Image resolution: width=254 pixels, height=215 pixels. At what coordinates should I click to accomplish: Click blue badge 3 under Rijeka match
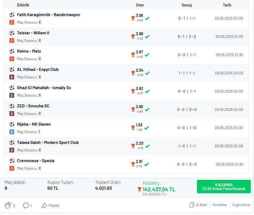(12, 132)
